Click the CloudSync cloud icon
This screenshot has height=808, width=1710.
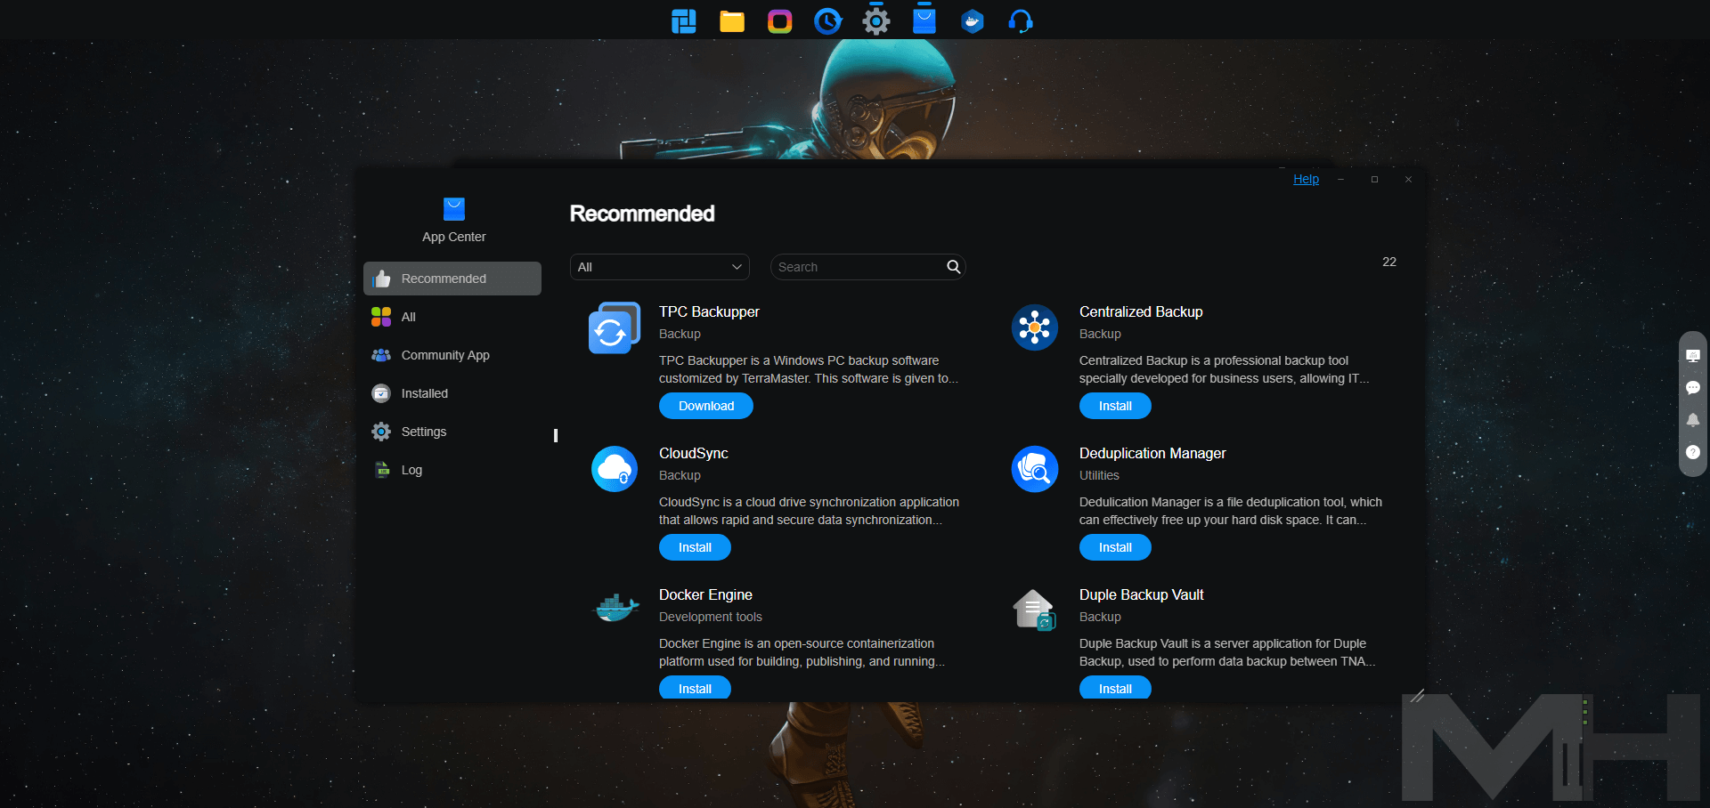click(x=615, y=469)
